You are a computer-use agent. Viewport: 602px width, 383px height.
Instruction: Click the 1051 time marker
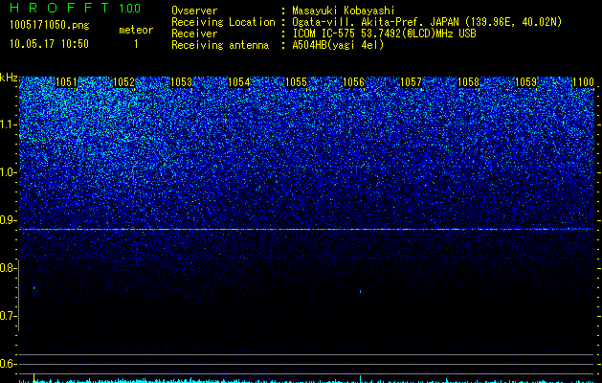click(66, 82)
